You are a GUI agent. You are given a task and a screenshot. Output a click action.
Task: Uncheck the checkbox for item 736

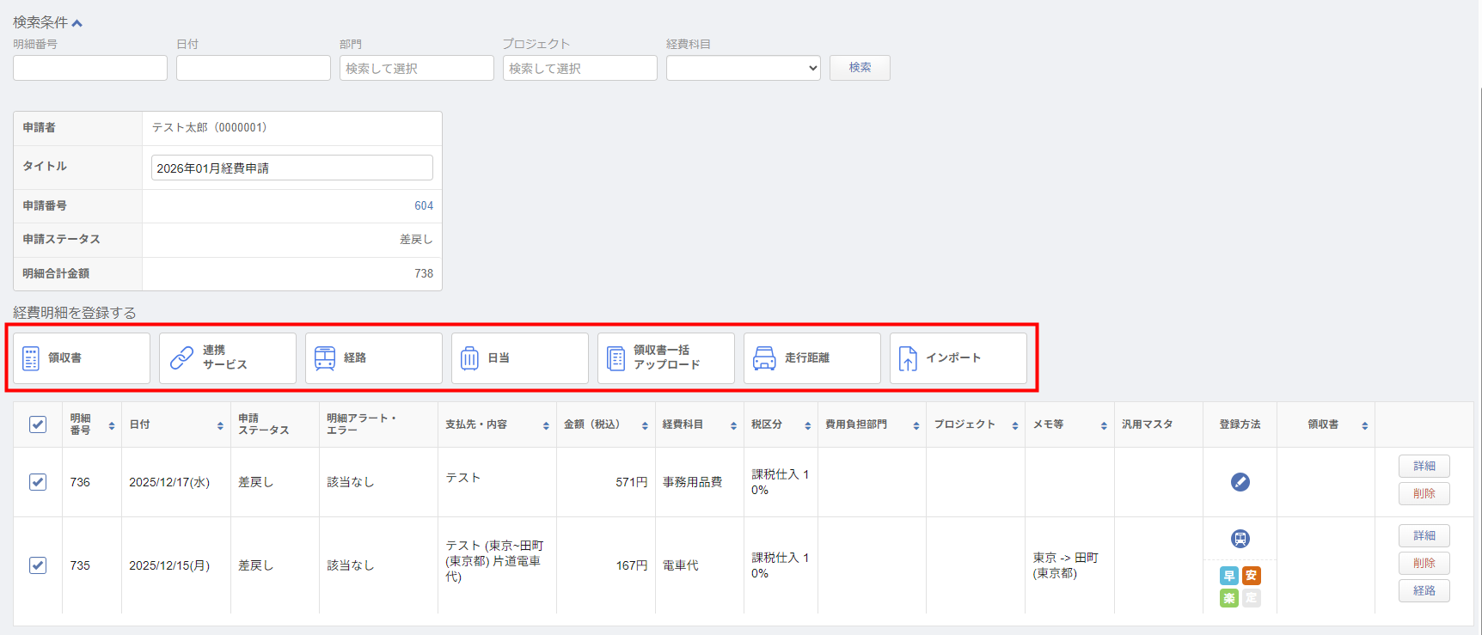[38, 482]
